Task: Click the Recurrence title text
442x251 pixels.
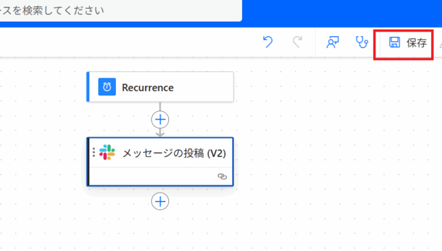Action: click(148, 88)
